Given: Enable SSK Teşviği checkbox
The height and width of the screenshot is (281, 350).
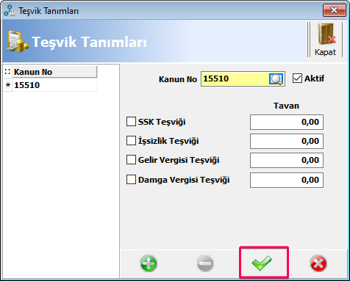Looking at the screenshot, I should 131,122.
